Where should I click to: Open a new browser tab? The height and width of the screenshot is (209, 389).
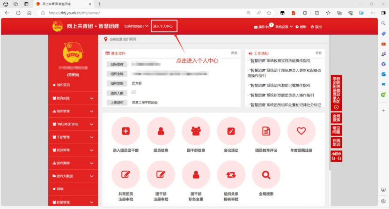(99, 4)
